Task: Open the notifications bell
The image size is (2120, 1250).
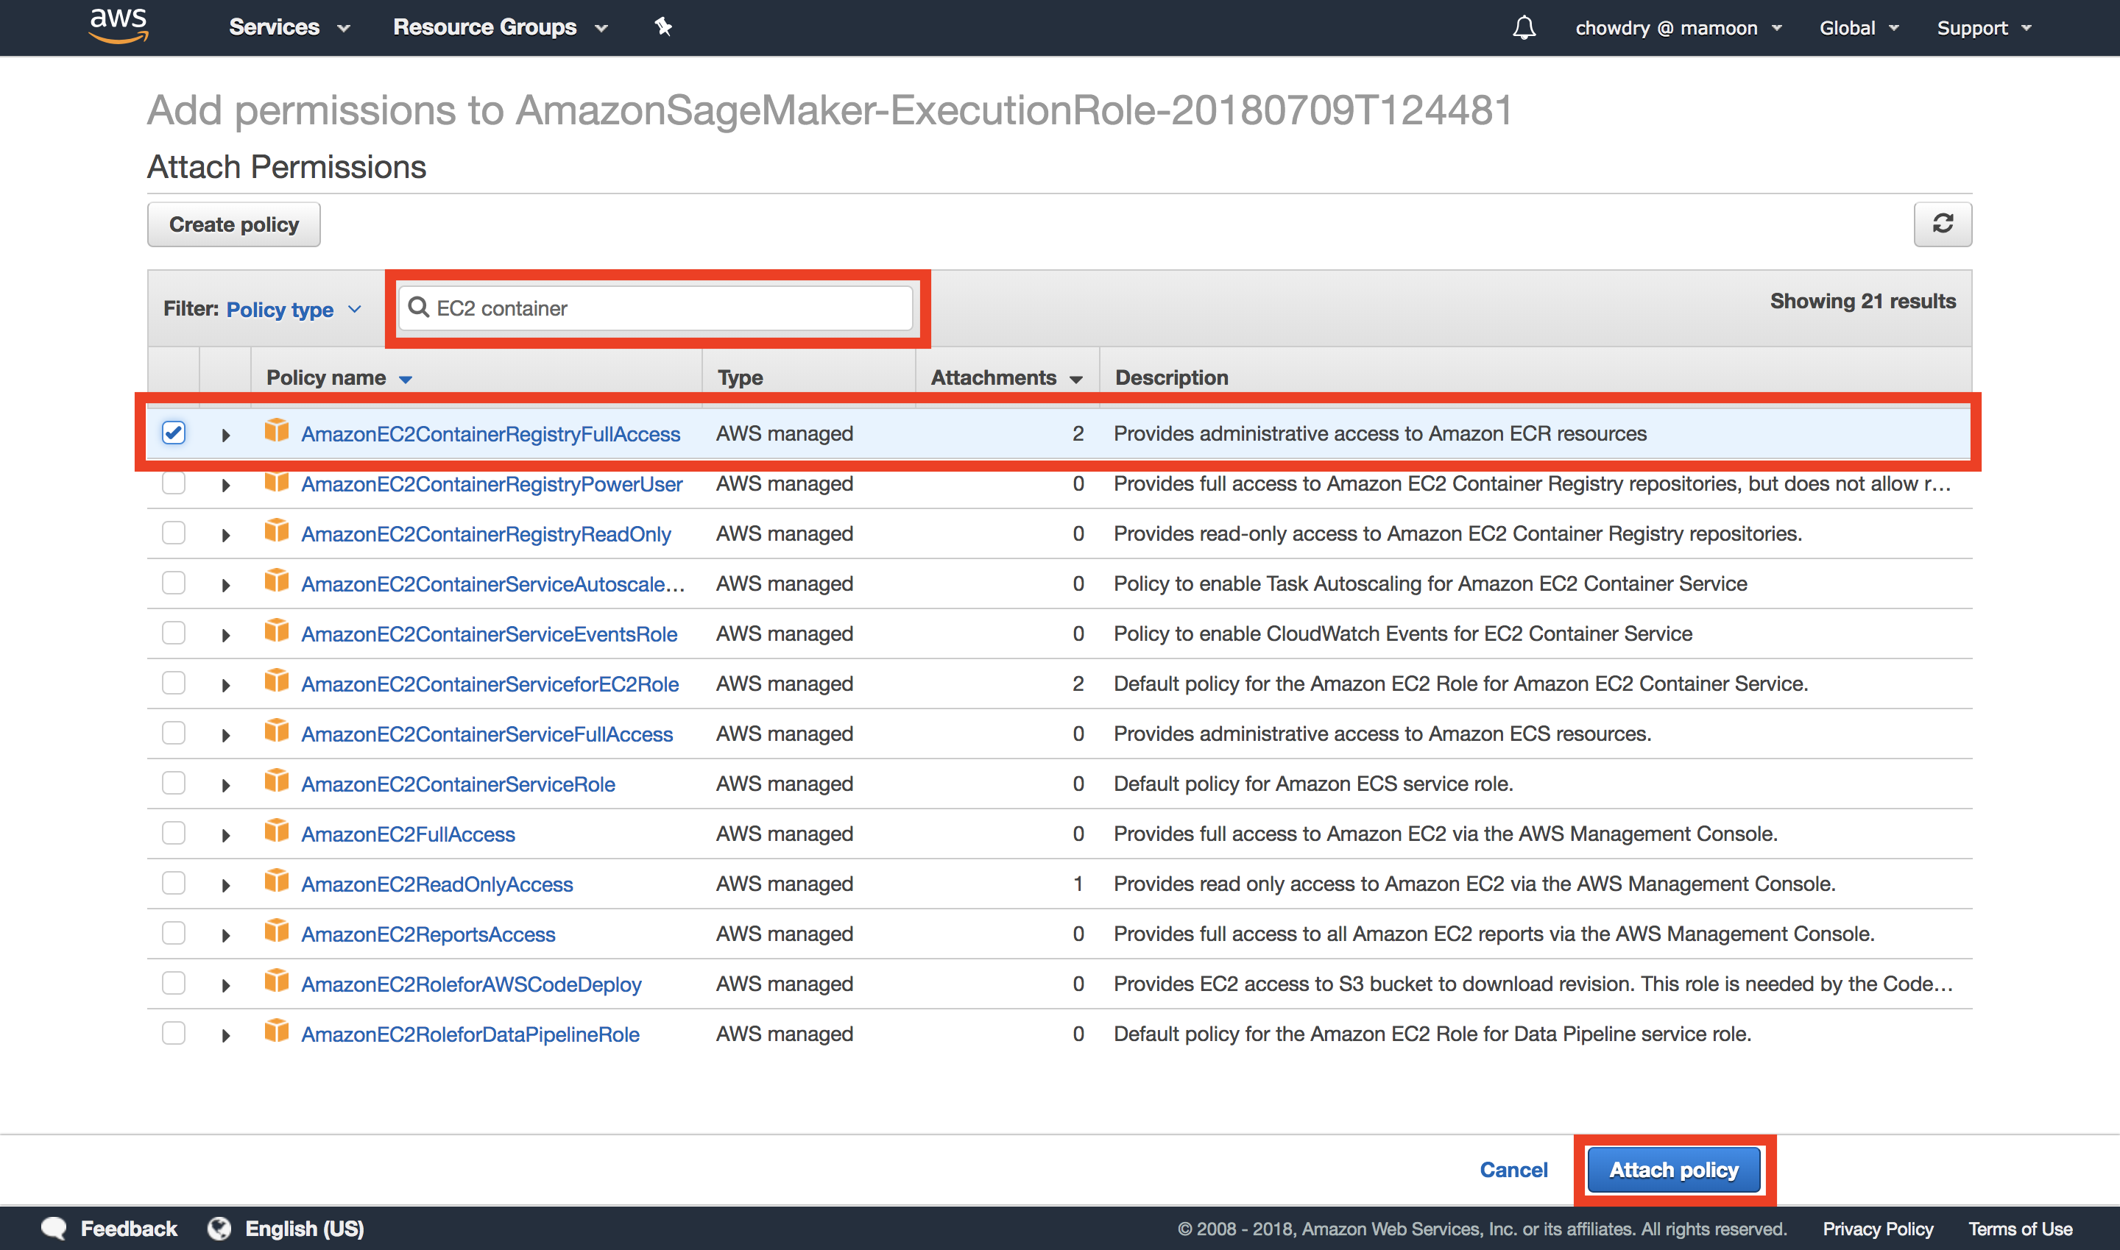Action: [1525, 28]
